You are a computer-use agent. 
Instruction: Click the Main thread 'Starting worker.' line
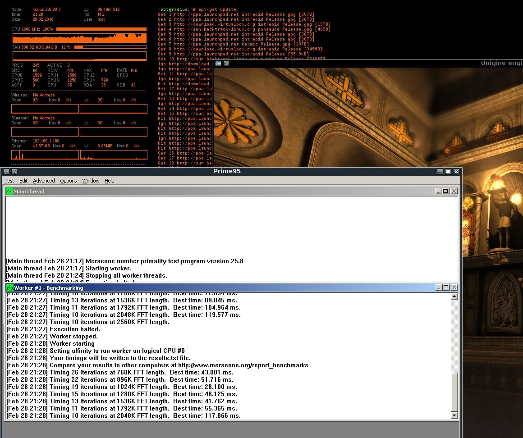(x=69, y=268)
